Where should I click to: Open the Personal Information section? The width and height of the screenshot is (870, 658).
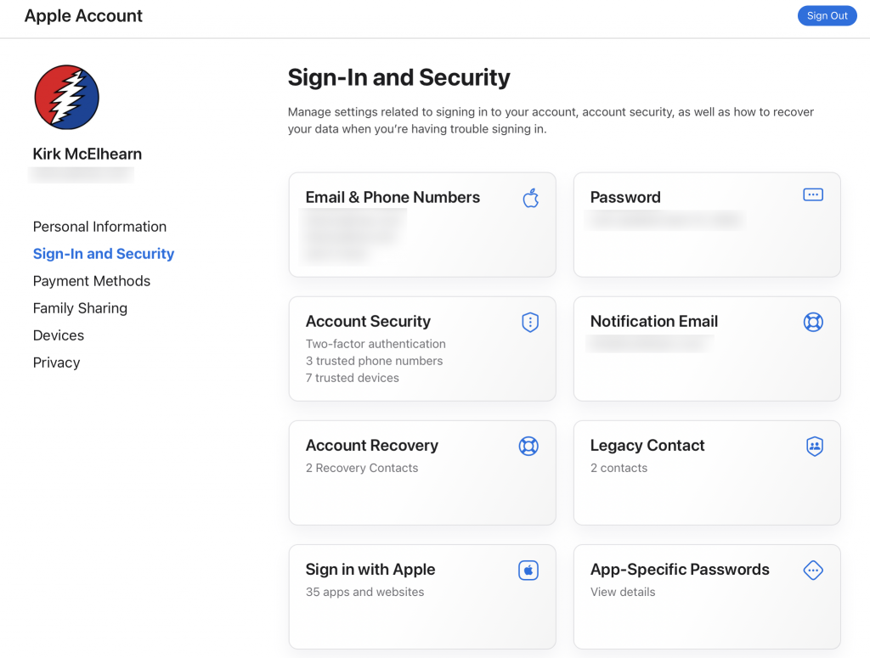click(99, 227)
